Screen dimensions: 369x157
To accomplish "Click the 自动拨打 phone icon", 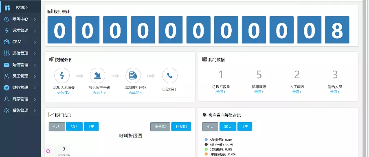I will pyautogui.click(x=170, y=75).
